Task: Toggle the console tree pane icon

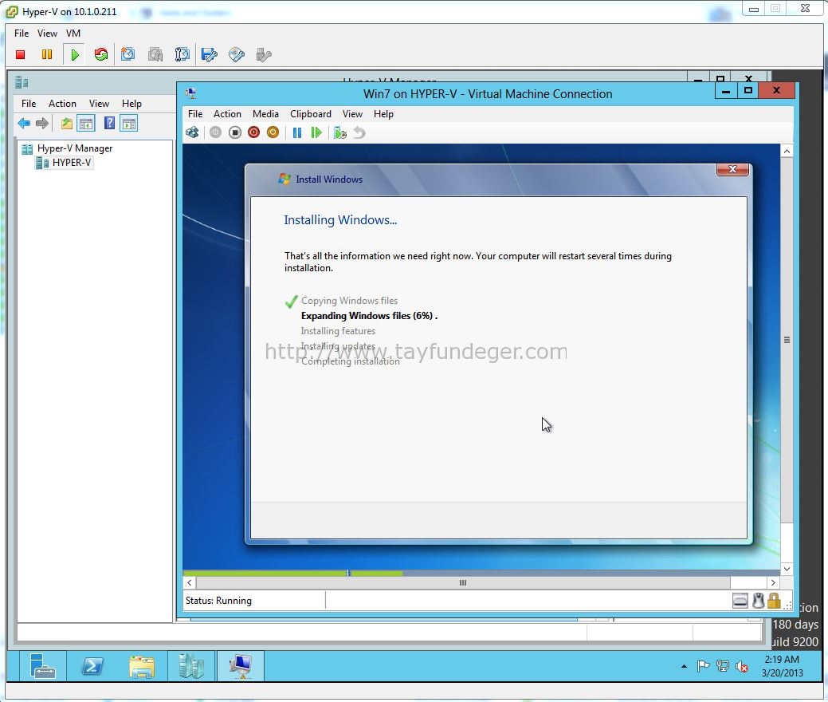Action: (85, 124)
